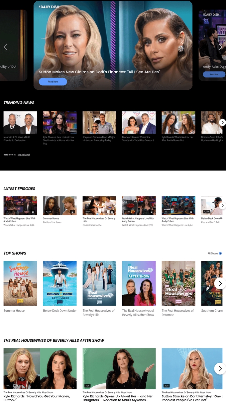Click lock icon on WWHL 2/26 episode
226x405 pixels.
click(x=33, y=211)
